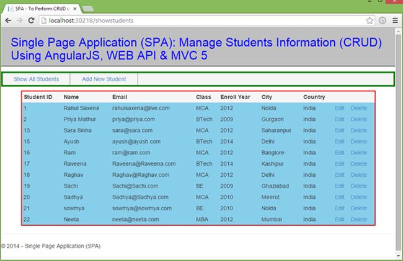Delete Rahul Saxena's record
403x261 pixels.
tap(359, 108)
